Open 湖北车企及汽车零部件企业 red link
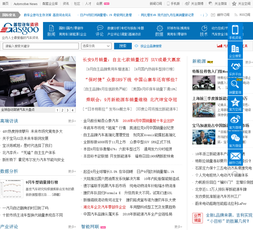 (x=104, y=207)
